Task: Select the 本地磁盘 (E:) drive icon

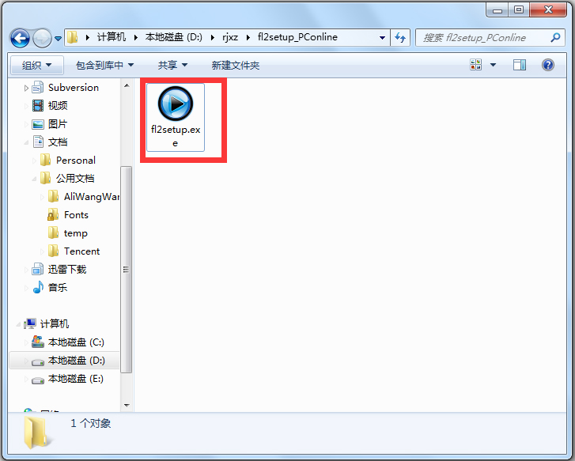Action: 38,380
